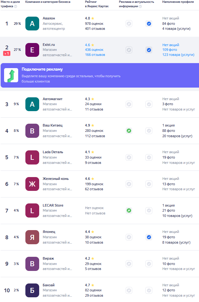This screenshot has width=199, height=302.
Task: Open "109 фото" link for Exist.ru
Action: [x=170, y=50]
